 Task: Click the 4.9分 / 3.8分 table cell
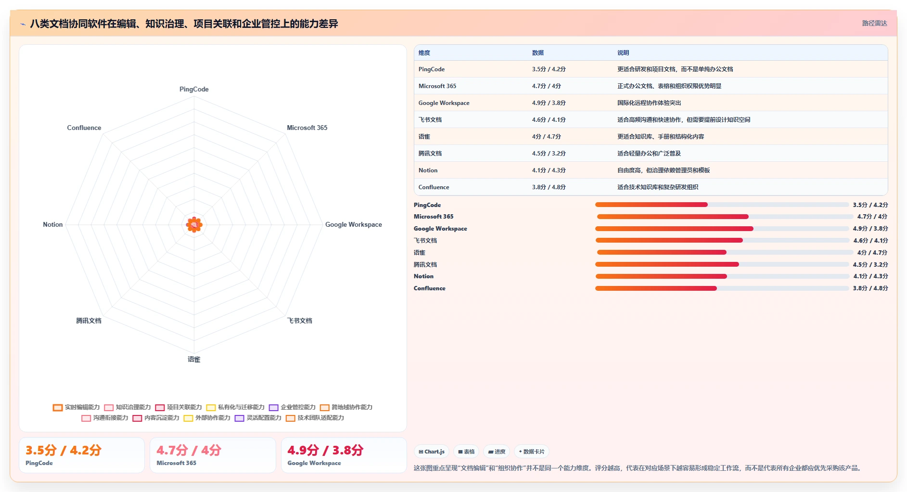(549, 103)
